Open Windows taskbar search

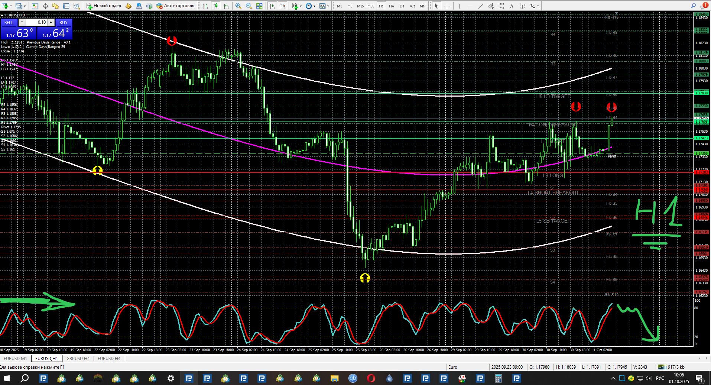(x=25, y=378)
